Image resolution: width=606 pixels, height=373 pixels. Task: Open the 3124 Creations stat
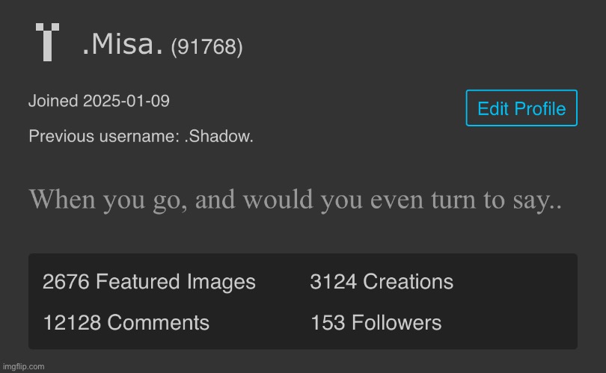coord(382,281)
